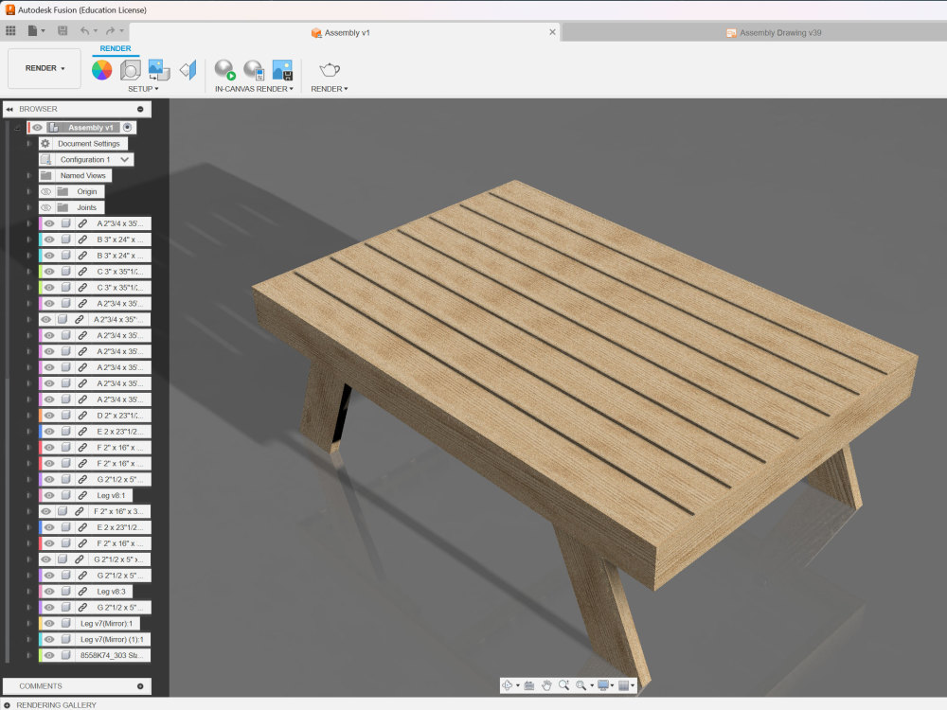Close the Assembly v1 tab
Viewport: 947px width, 710px height.
[x=552, y=32]
